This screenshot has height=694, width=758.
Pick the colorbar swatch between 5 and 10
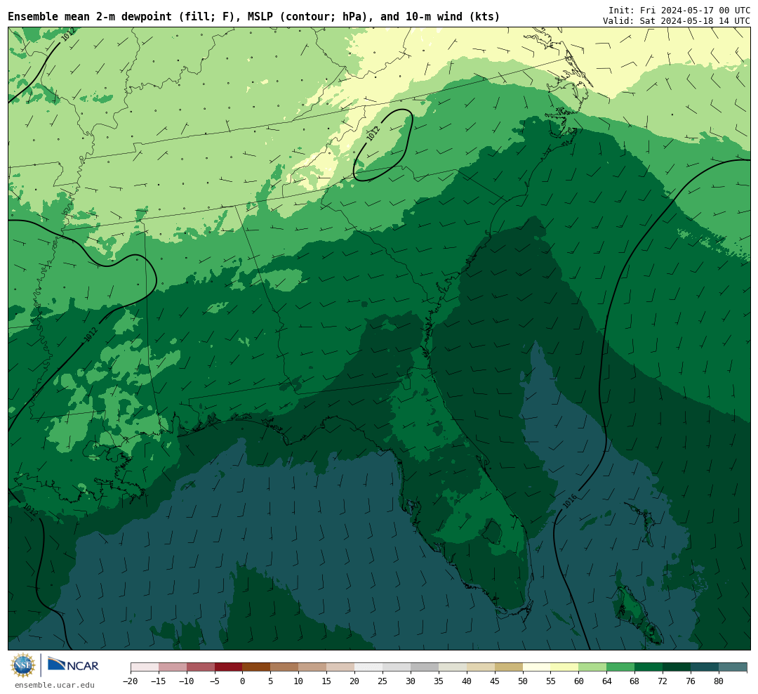[x=285, y=667]
